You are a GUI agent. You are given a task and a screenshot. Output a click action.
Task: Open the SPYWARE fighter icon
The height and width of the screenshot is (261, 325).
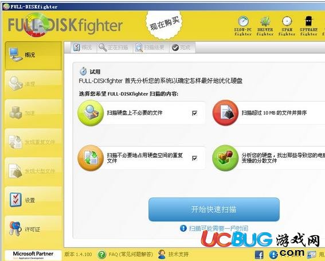(308, 26)
